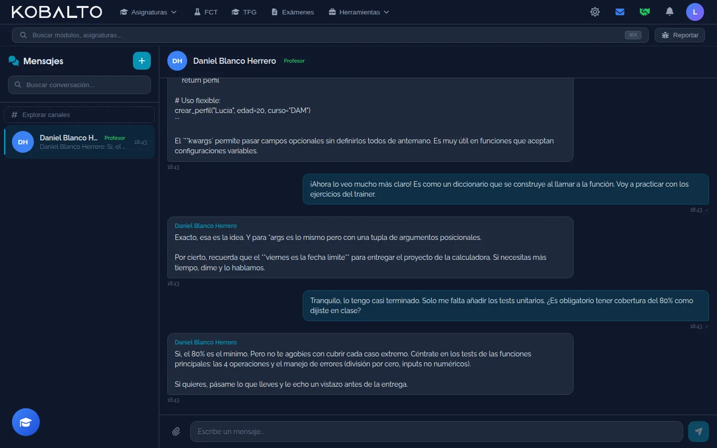Click the magnifier icon in global search
Viewport: 717px width, 448px height.
coord(23,35)
